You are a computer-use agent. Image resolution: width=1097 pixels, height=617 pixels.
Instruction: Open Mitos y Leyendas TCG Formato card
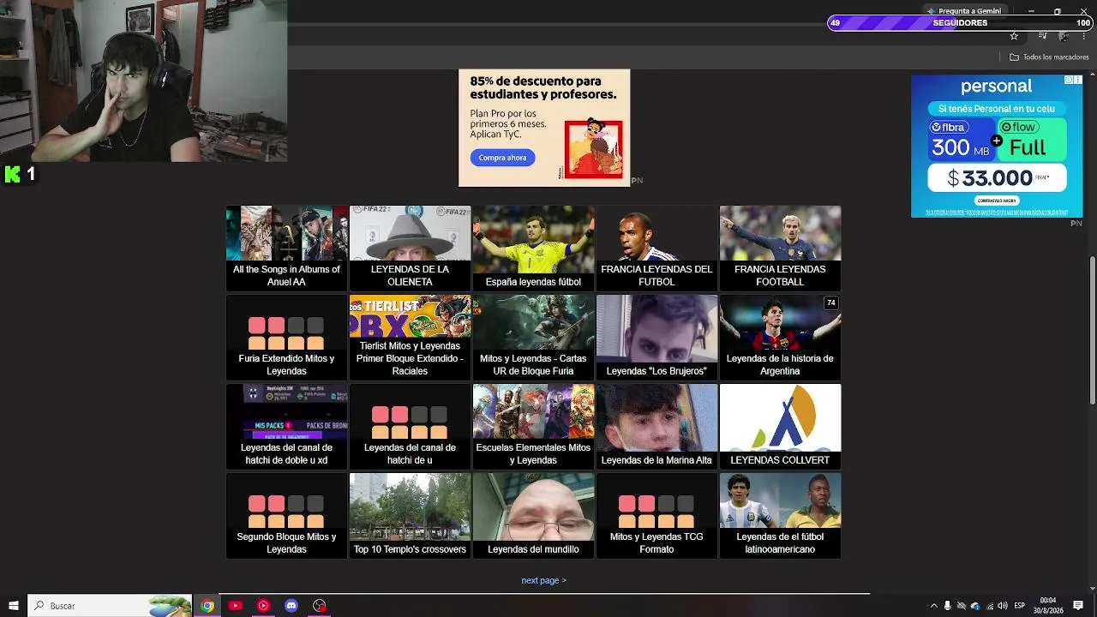656,515
